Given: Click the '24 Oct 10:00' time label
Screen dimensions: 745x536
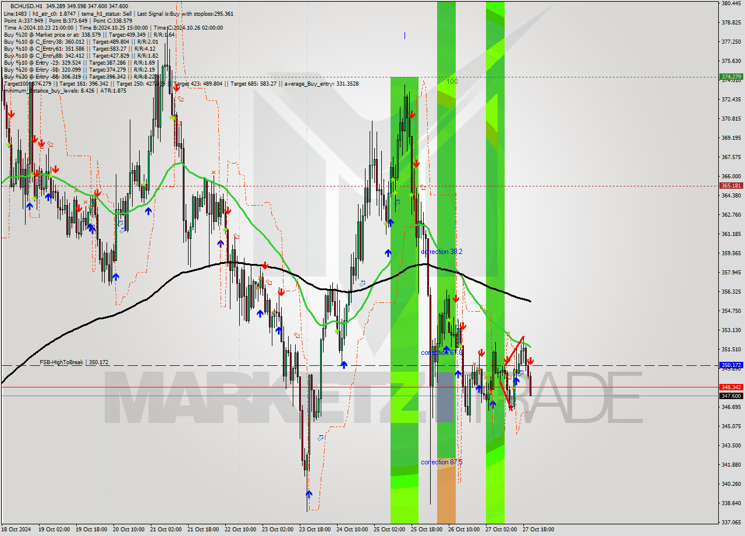Looking at the screenshot, I should tap(352, 530).
